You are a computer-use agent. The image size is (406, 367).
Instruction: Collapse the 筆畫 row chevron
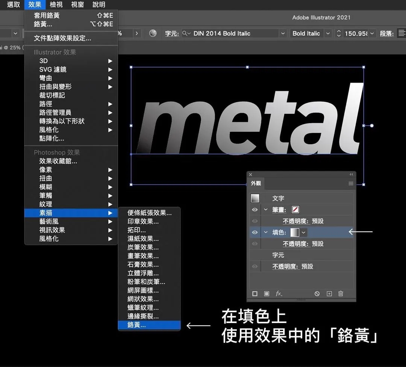266,209
